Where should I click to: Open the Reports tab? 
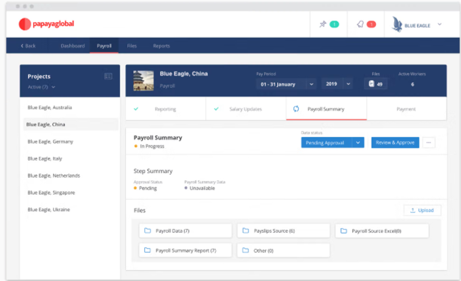[x=161, y=46]
